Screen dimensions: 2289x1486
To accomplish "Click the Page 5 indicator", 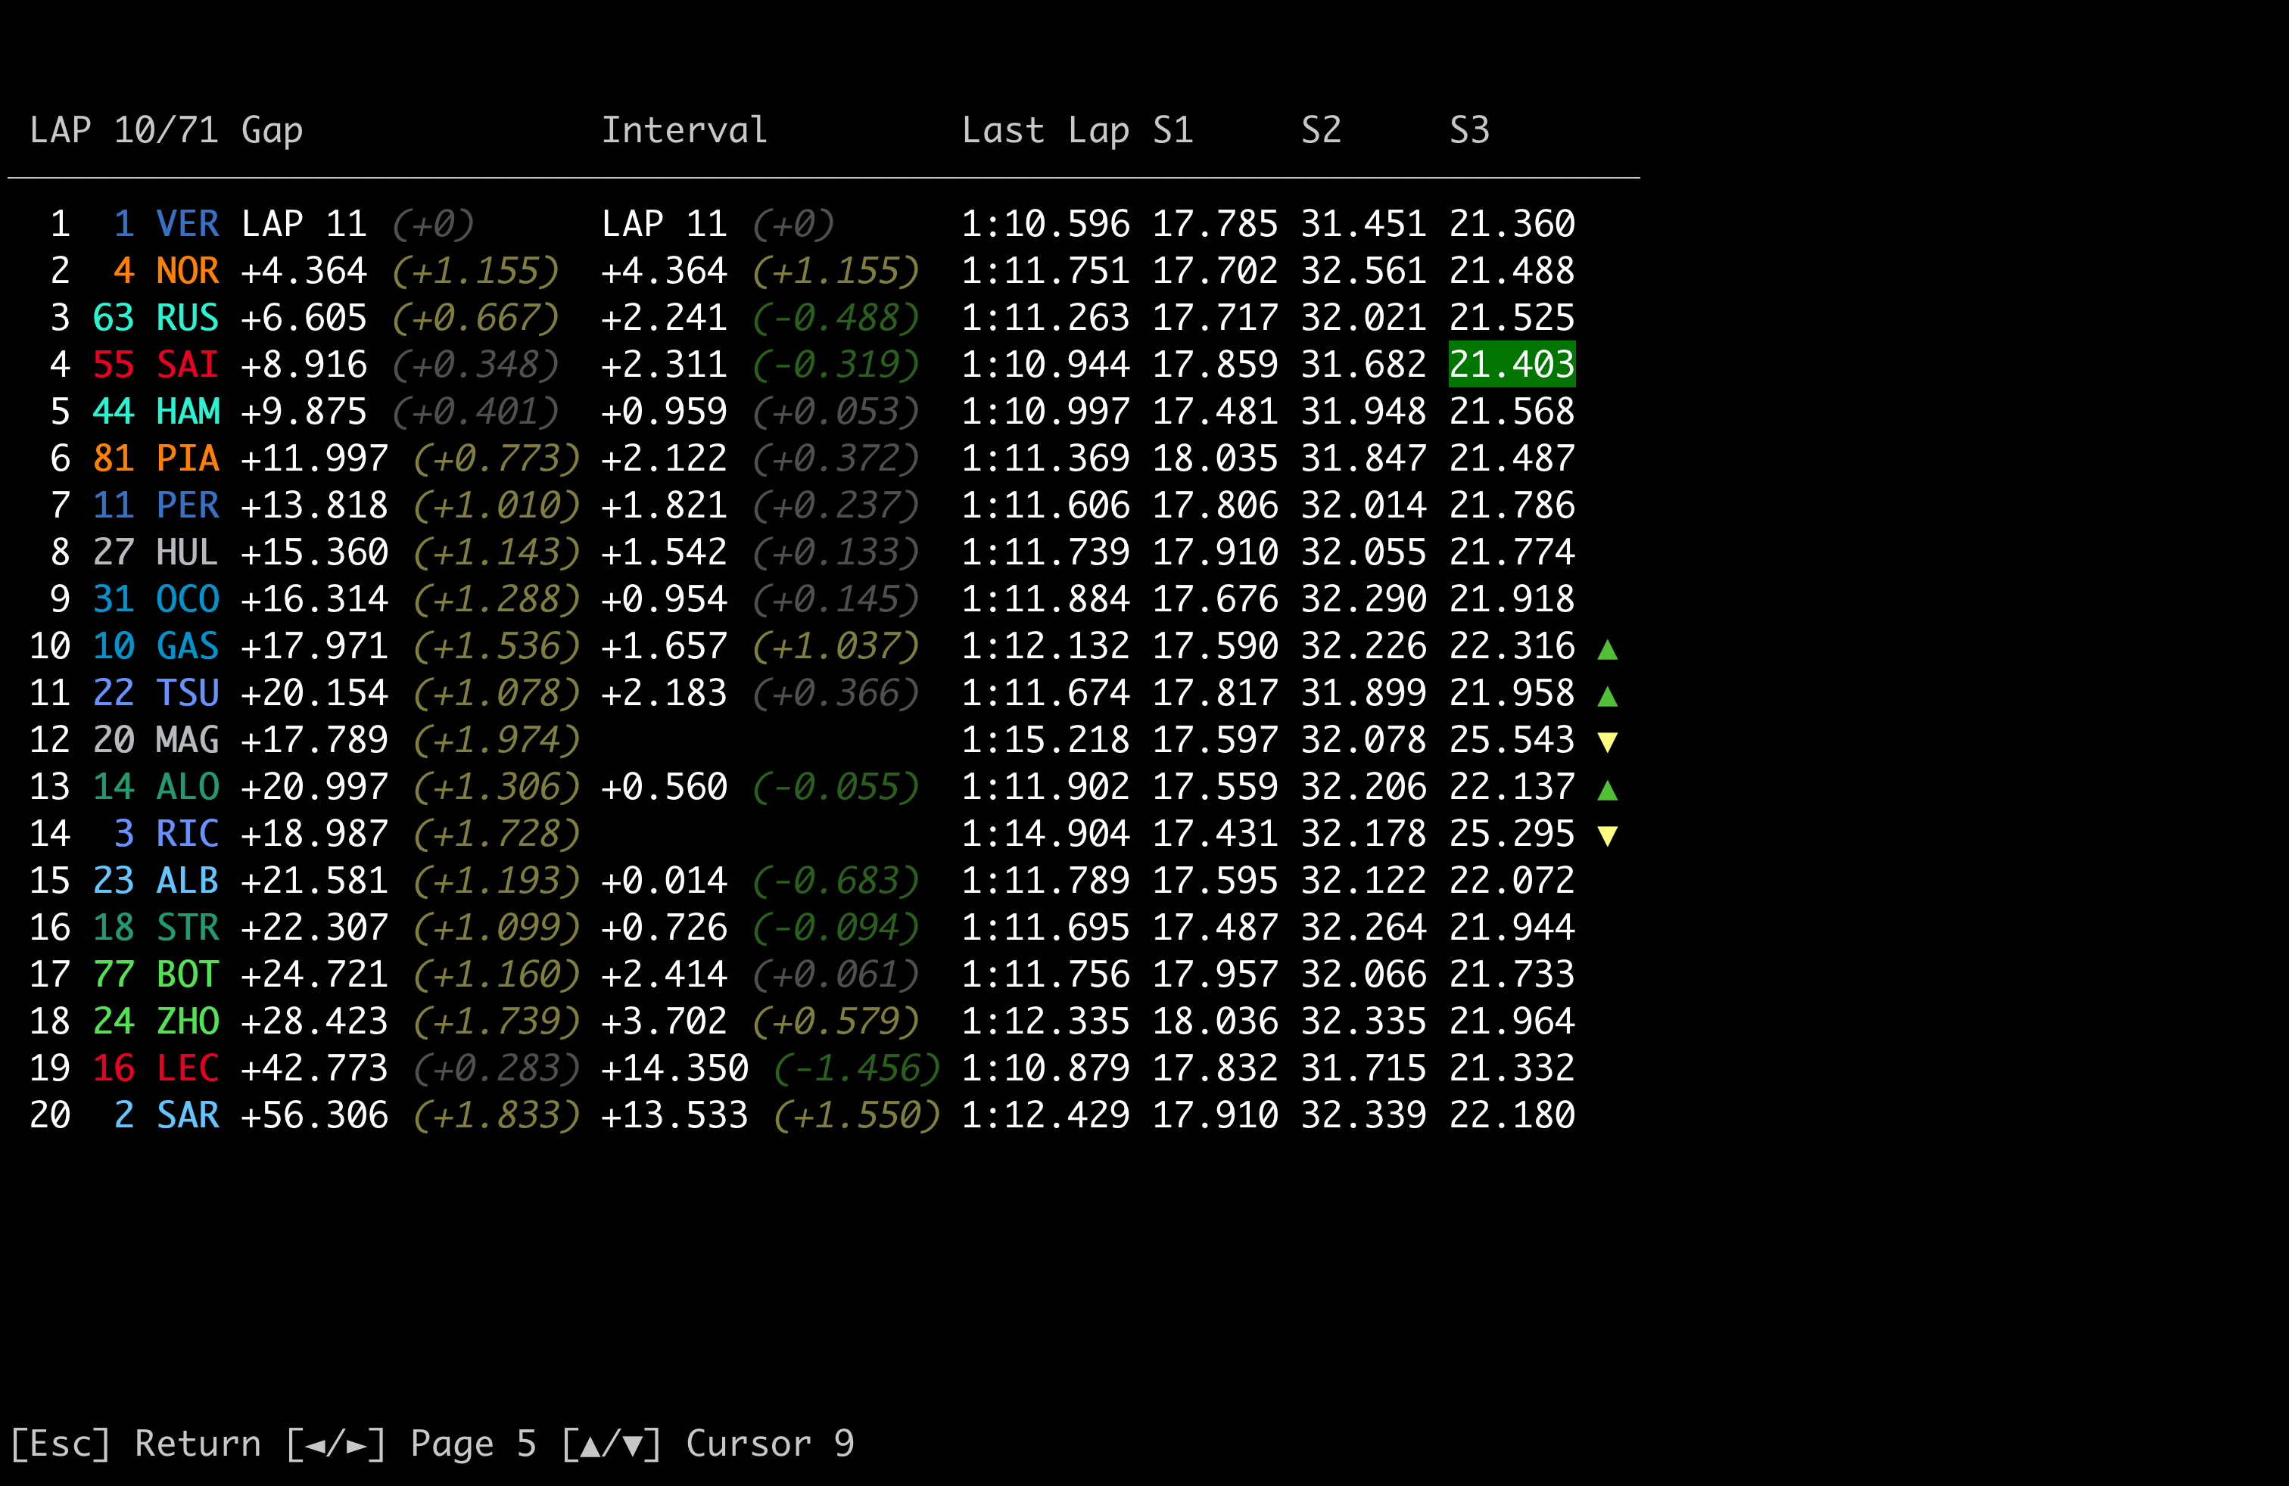I will tap(472, 1444).
